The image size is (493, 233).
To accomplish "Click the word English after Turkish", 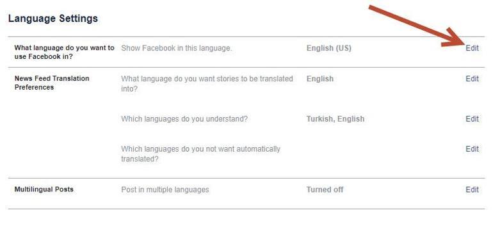I will click(x=351, y=119).
